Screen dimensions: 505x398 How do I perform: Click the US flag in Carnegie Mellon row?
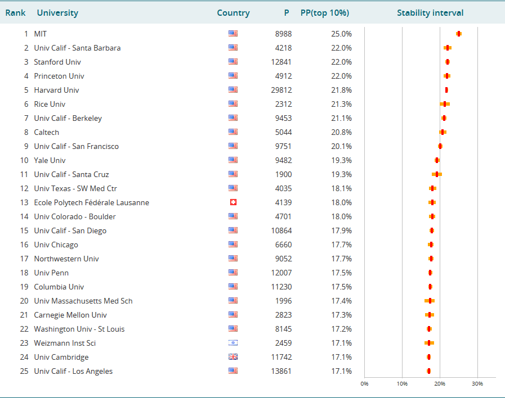233,314
